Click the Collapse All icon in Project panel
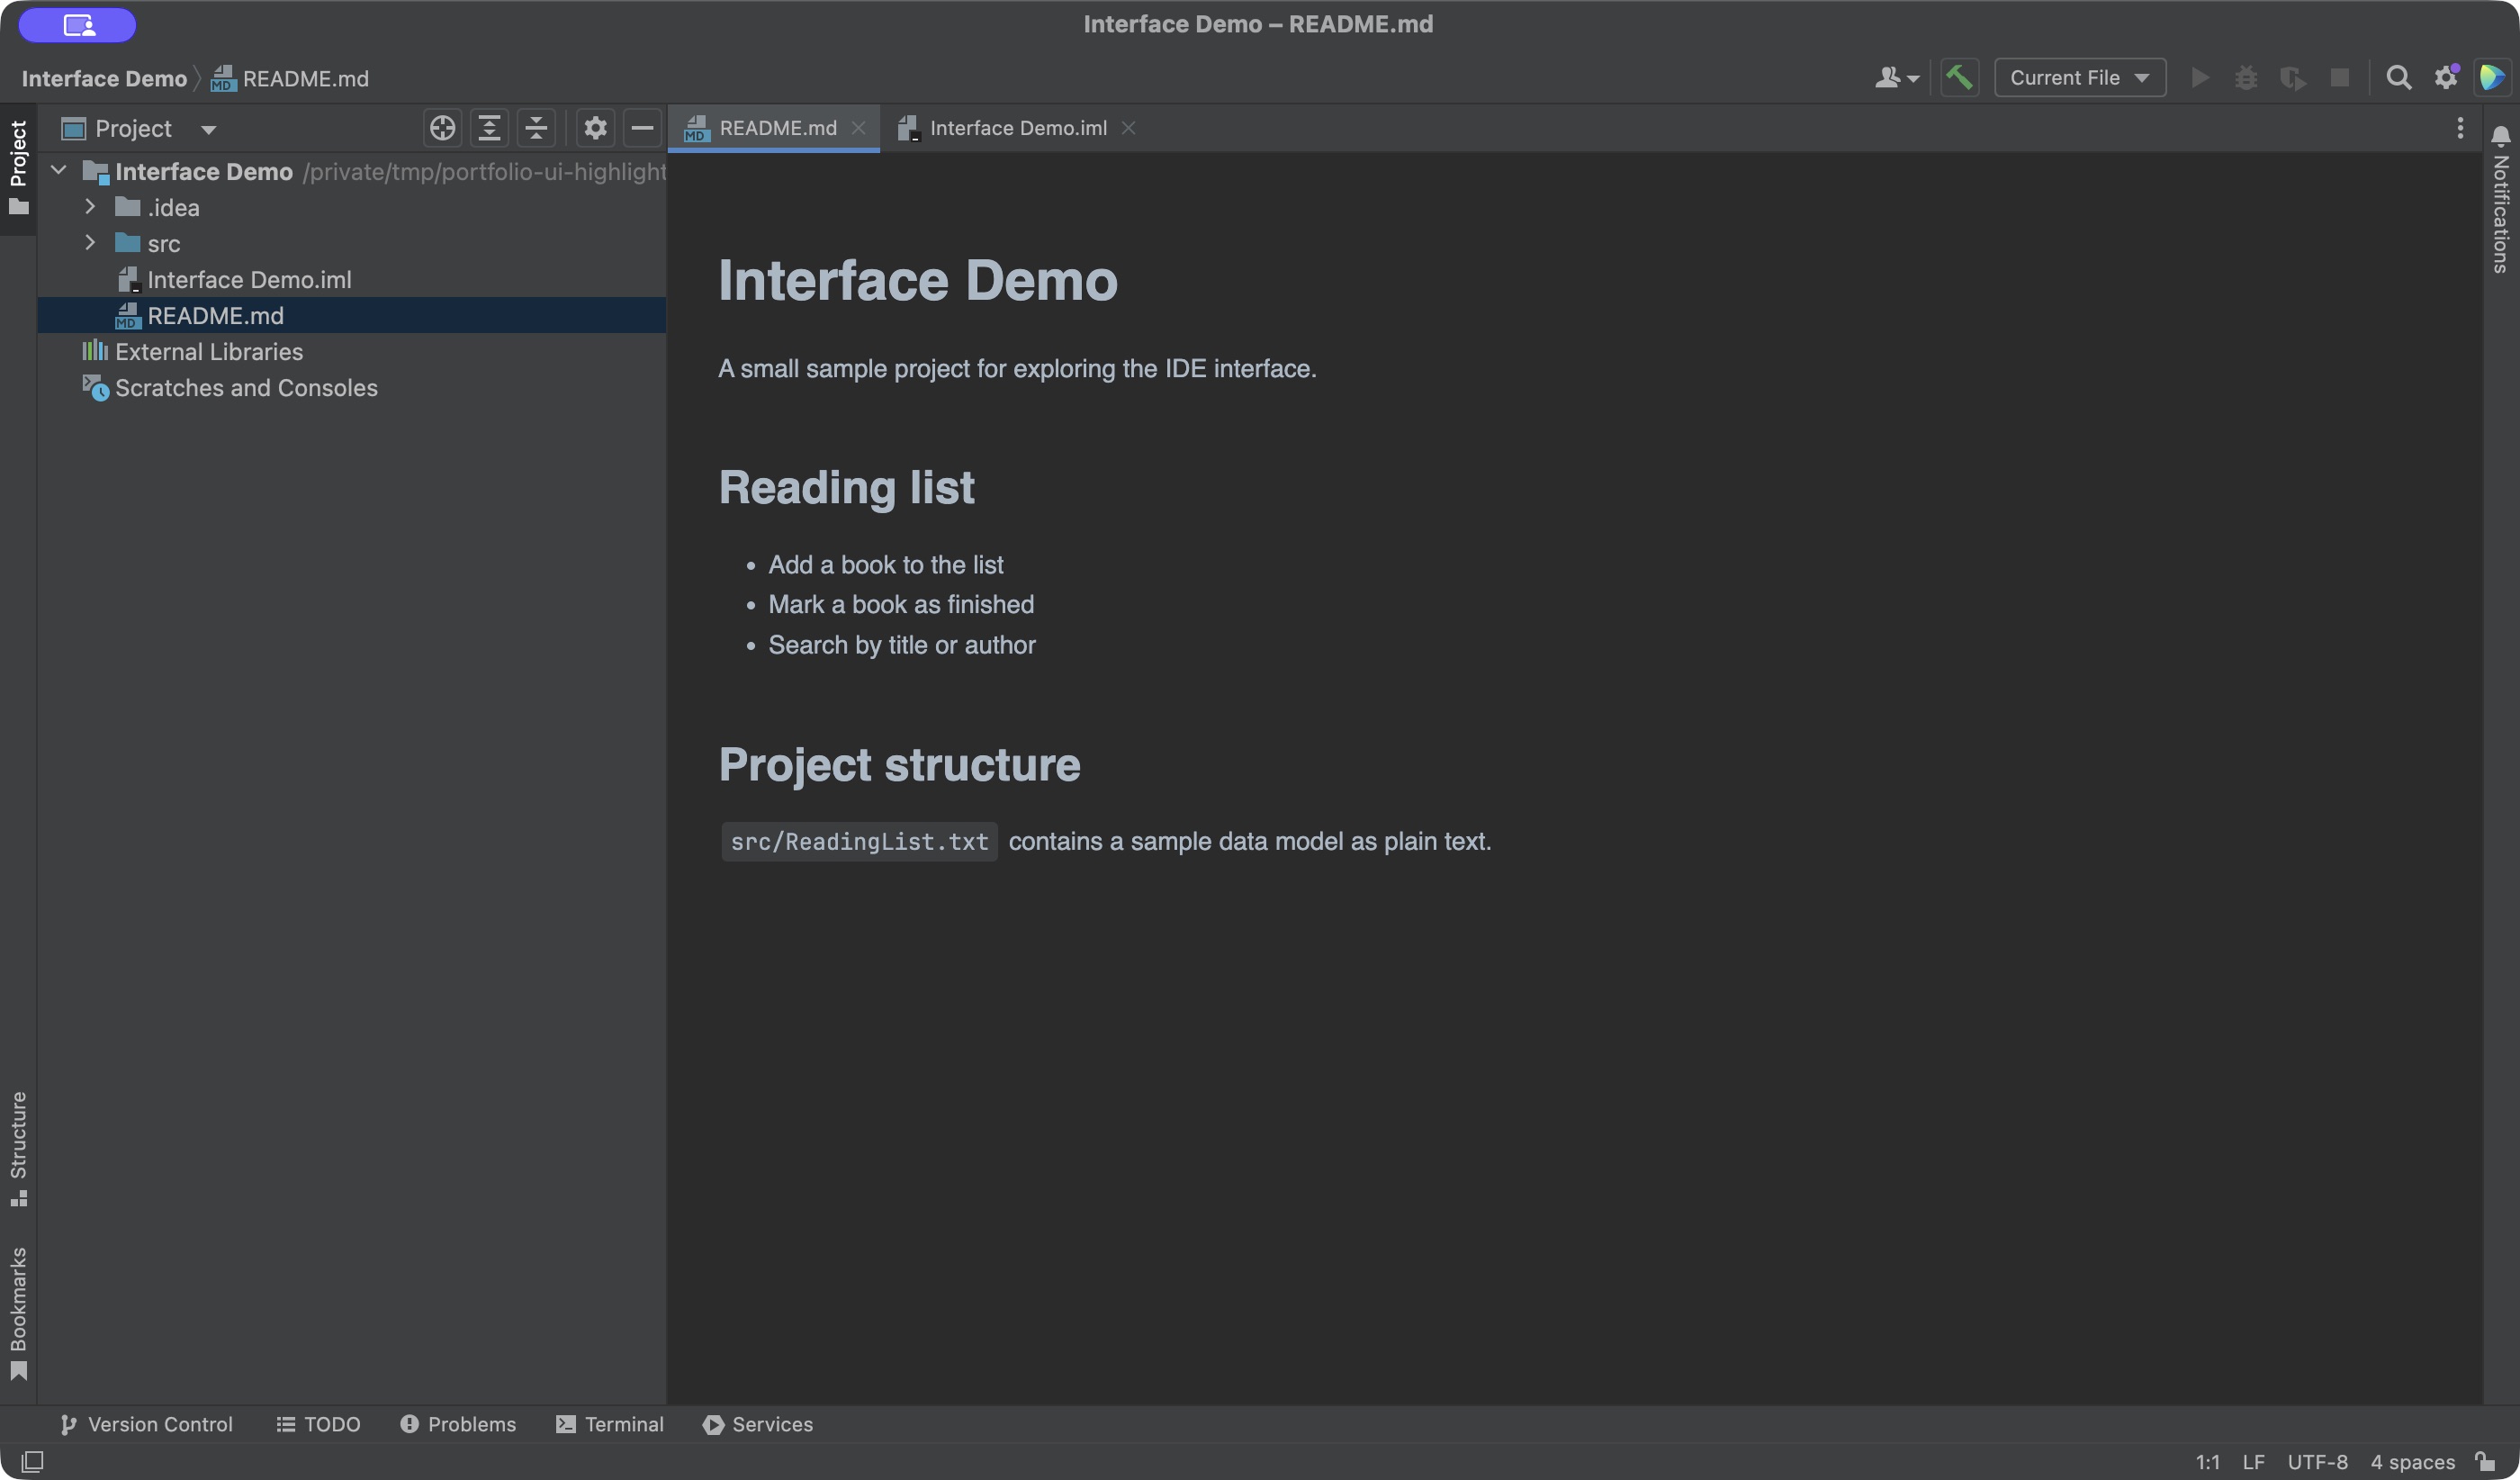Viewport: 2520px width, 1480px height. pyautogui.click(x=536, y=128)
